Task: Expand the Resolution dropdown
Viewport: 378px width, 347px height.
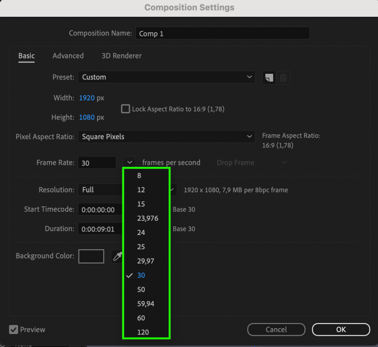Action: coord(100,190)
